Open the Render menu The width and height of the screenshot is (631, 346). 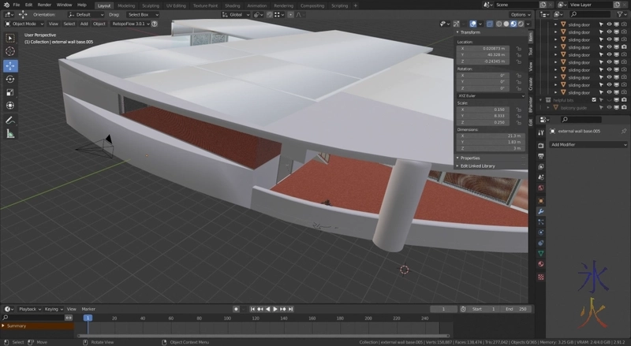(44, 5)
